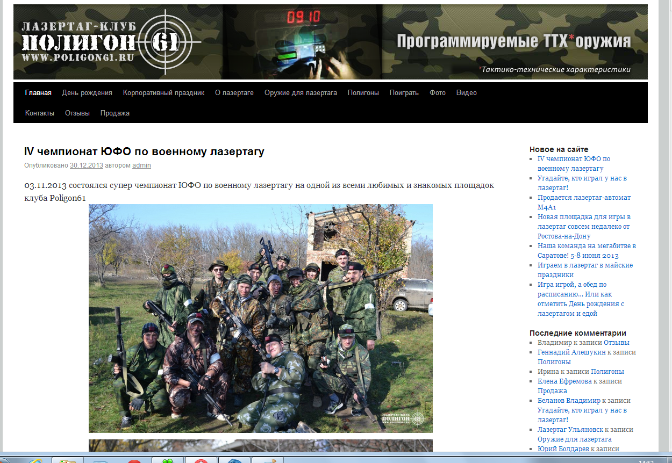This screenshot has width=672, height=463.
Task: Go to the Контакты page
Action: 40,113
